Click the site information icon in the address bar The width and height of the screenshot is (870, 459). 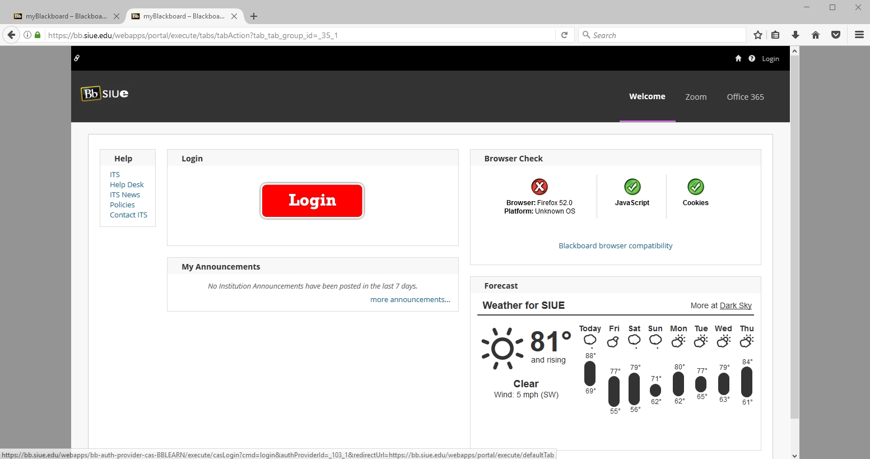[27, 35]
